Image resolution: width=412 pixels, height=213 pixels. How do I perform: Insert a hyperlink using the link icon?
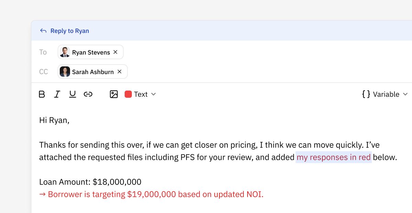coord(88,94)
